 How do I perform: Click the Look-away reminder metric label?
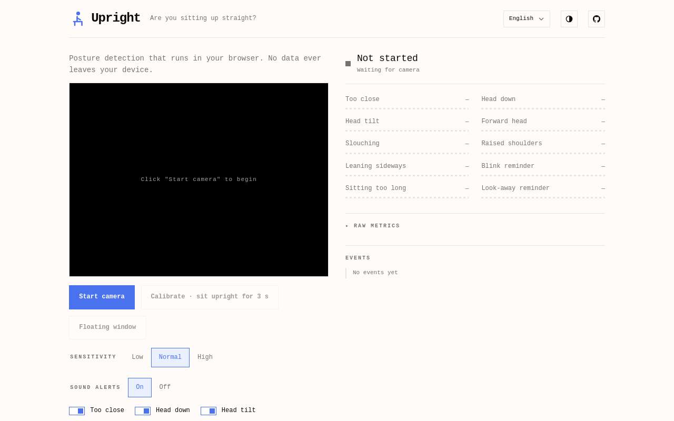point(516,188)
